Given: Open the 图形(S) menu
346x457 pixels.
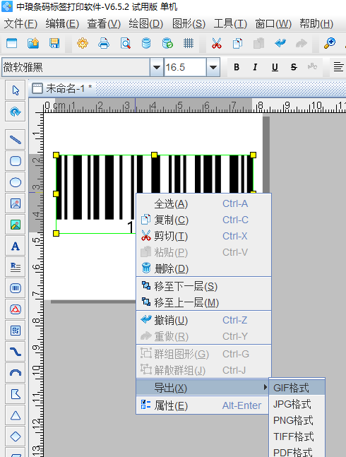Looking at the screenshot, I should pyautogui.click(x=189, y=24).
